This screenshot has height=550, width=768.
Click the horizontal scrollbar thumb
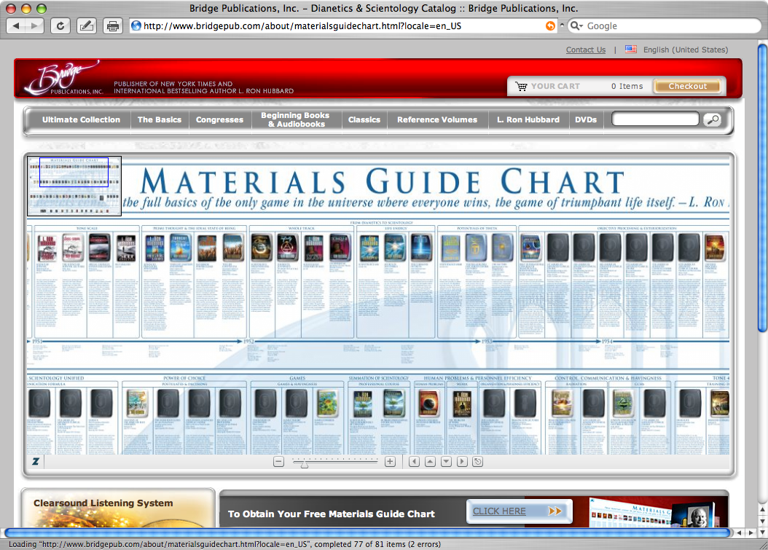coord(367,533)
